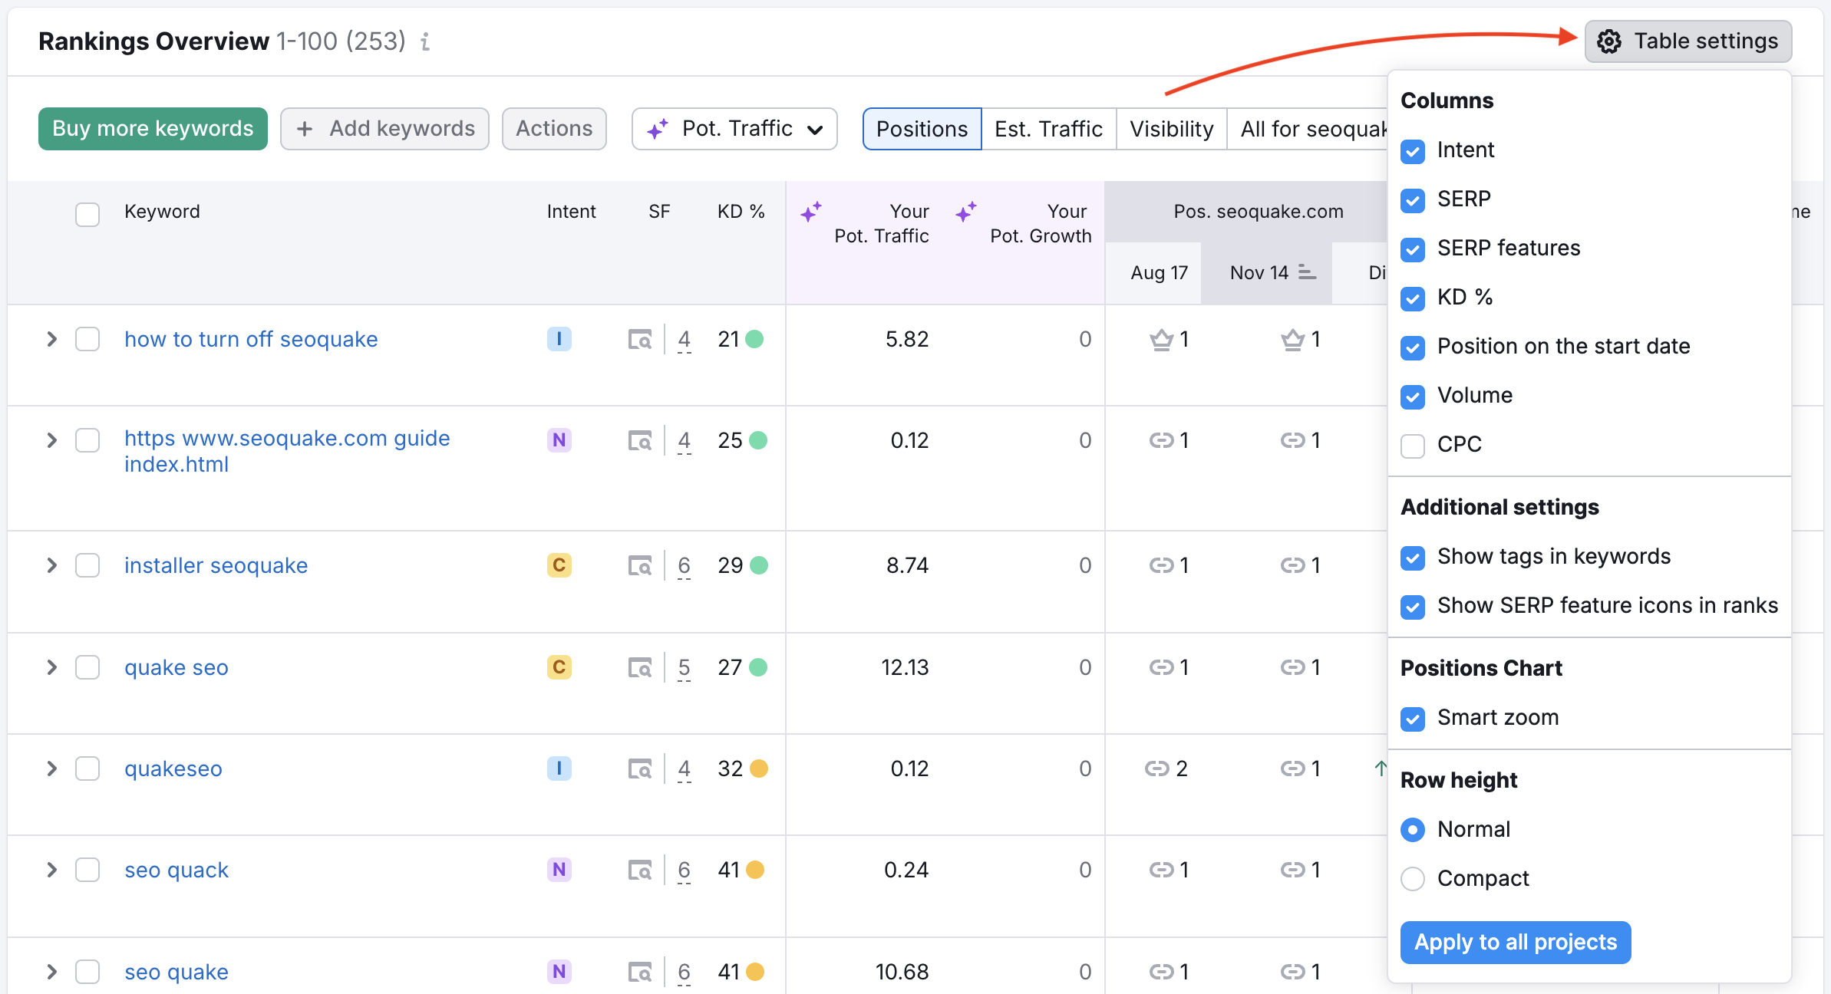The image size is (1831, 994).
Task: Click the Informational intent badge for quakeseo
Action: tap(559, 769)
